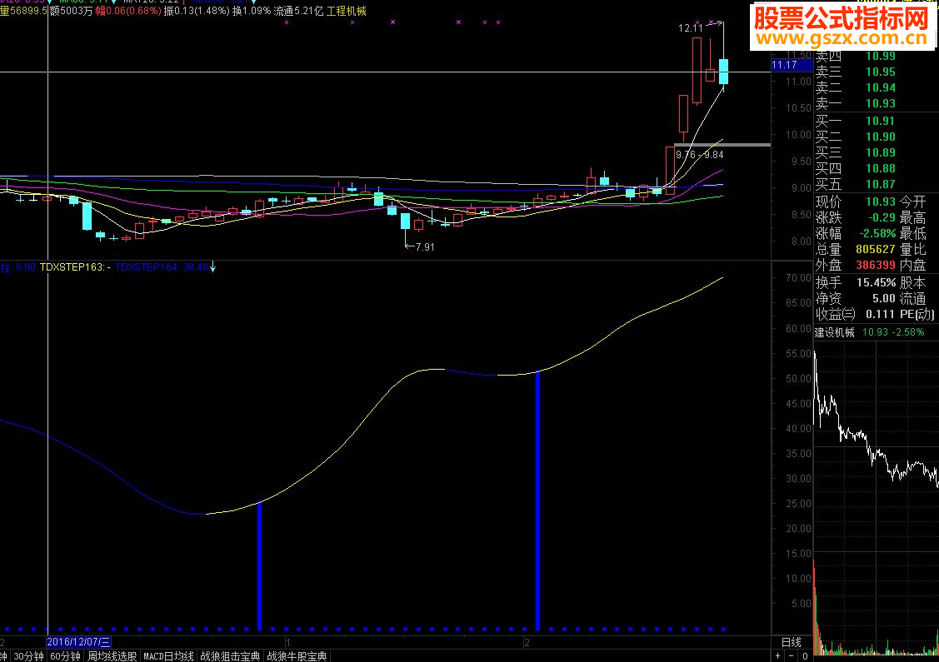This screenshot has width=939, height=662.
Task: Click the 收益(三) 0.111 value
Action: pos(881,314)
